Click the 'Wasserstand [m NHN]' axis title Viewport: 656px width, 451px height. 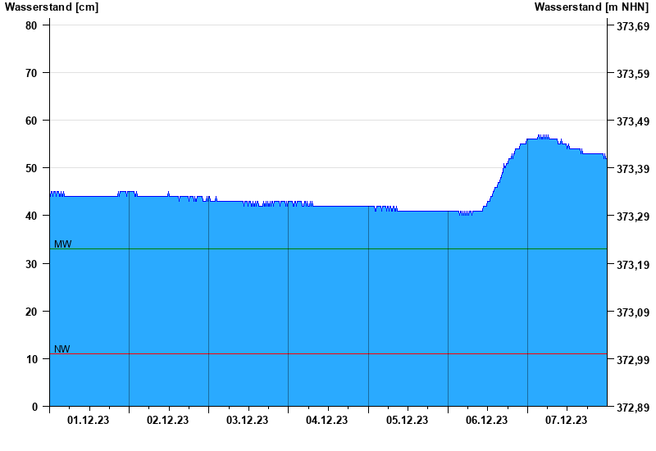coord(591,7)
